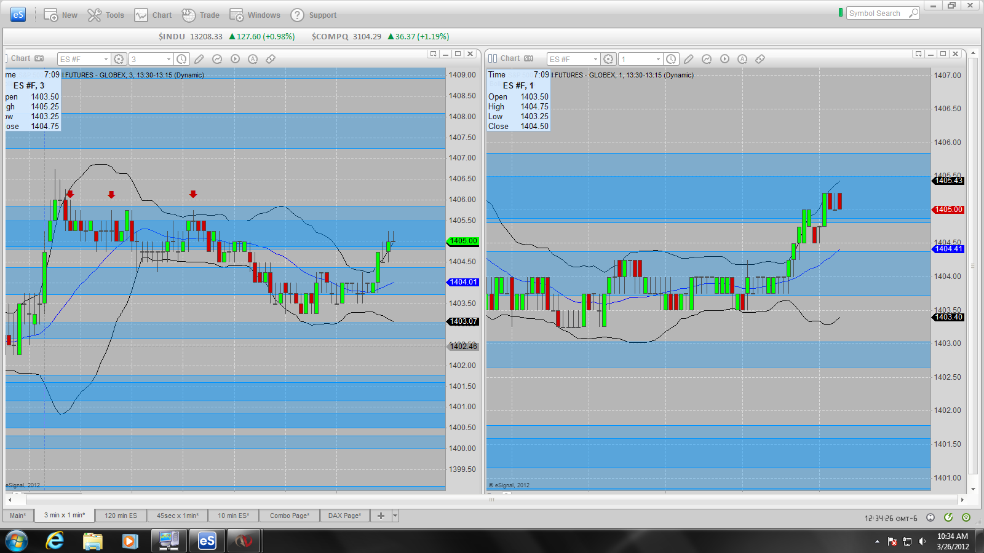Open the Chart menu in main toolbar
Viewport: 984px width, 553px height.
click(x=153, y=15)
